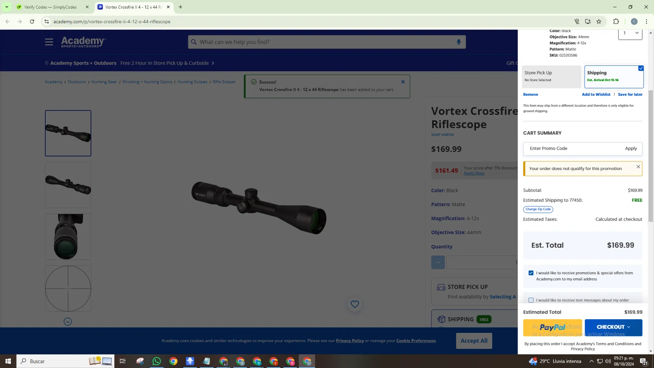Click the store location pin link
Screen dimensions: 654x368
(81, 63)
